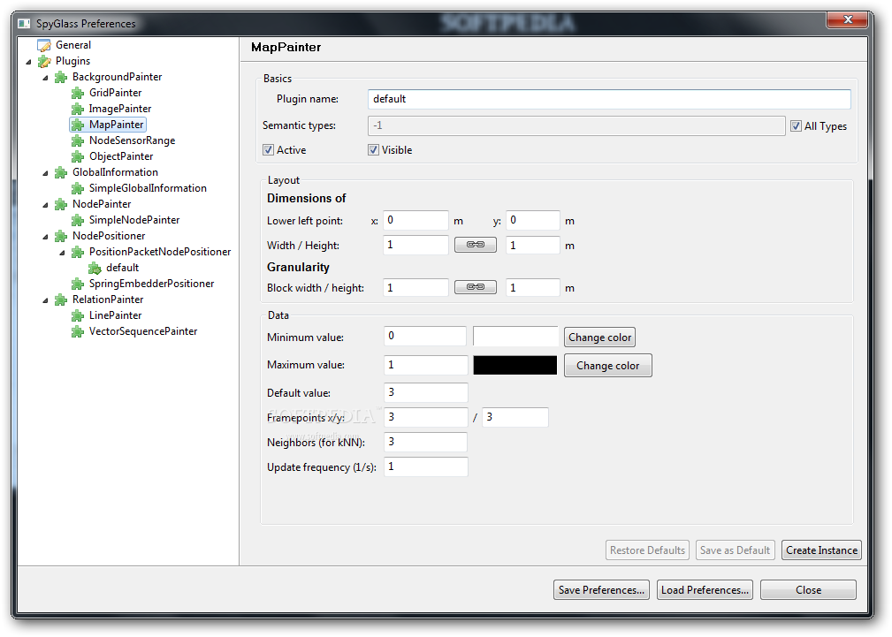Screen dimensions: 892x637
Task: Uncheck the All Types checkbox
Action: click(x=796, y=126)
